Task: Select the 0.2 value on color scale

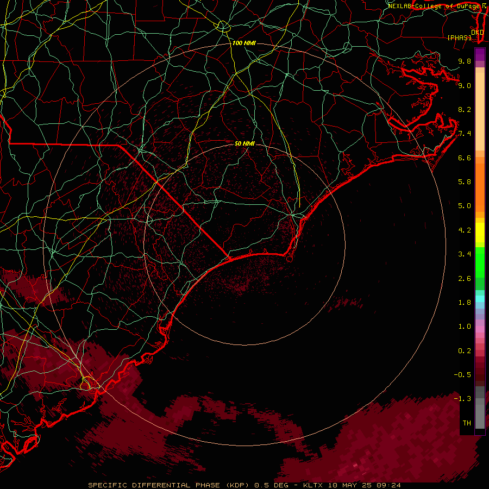Action: [x=465, y=351]
